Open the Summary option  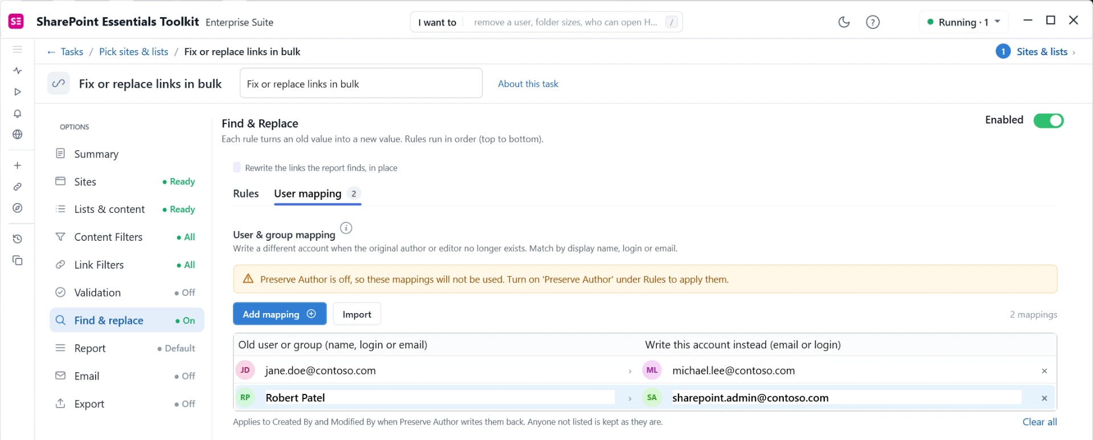126,154
